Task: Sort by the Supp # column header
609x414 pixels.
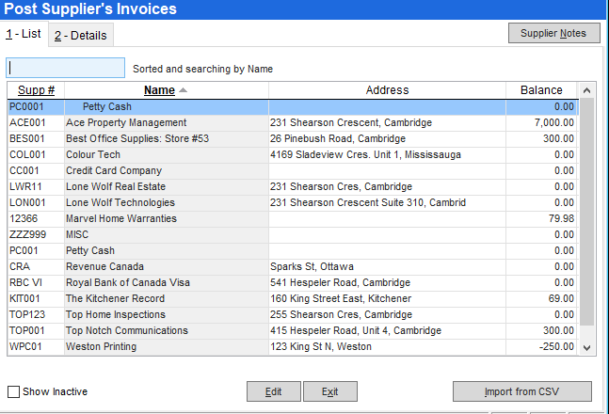Action: pos(36,90)
